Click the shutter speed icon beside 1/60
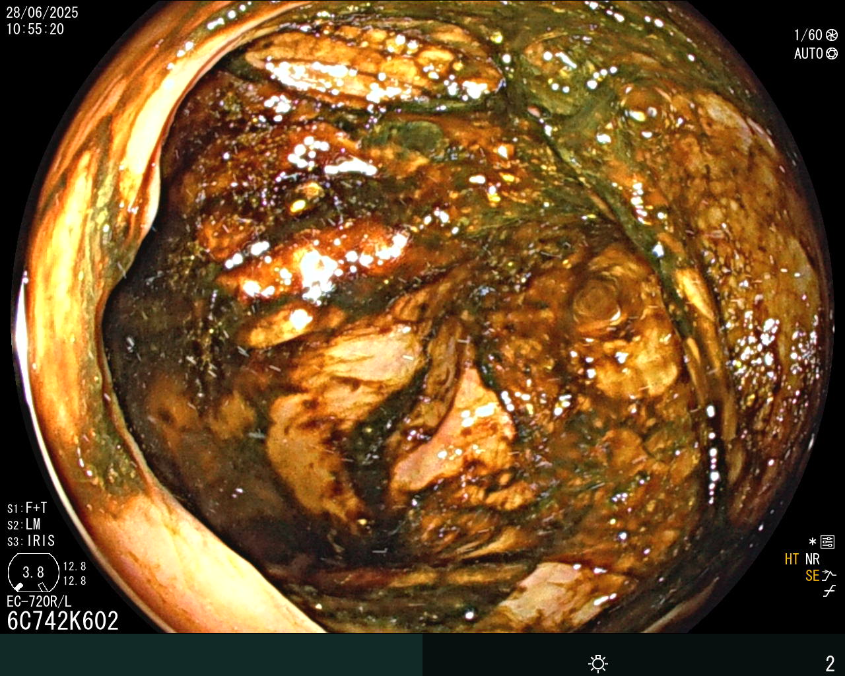 point(832,35)
